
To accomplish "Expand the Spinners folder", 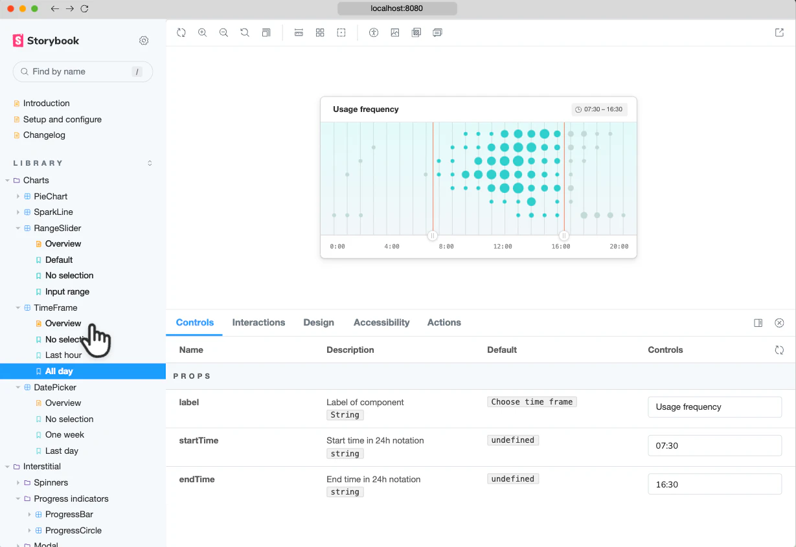I will (18, 483).
